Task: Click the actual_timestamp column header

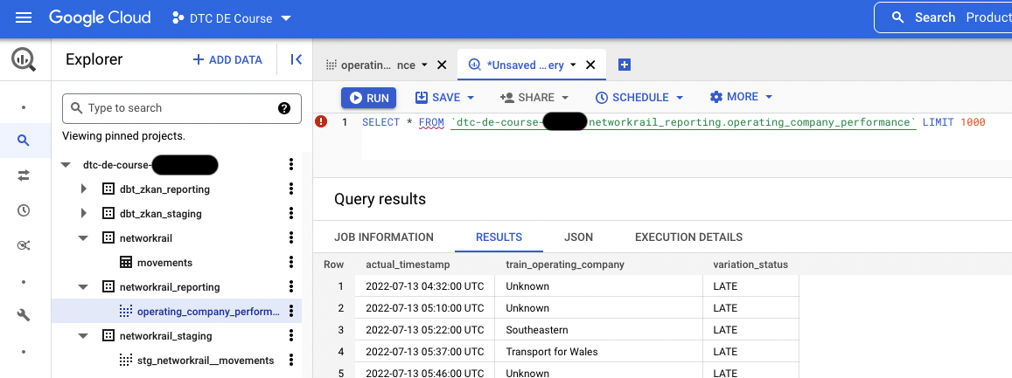Action: point(408,265)
